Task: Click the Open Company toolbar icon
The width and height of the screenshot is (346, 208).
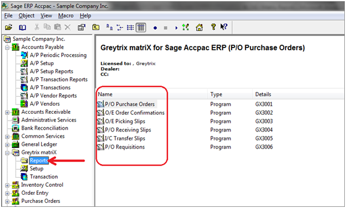Action: pyautogui.click(x=9, y=27)
